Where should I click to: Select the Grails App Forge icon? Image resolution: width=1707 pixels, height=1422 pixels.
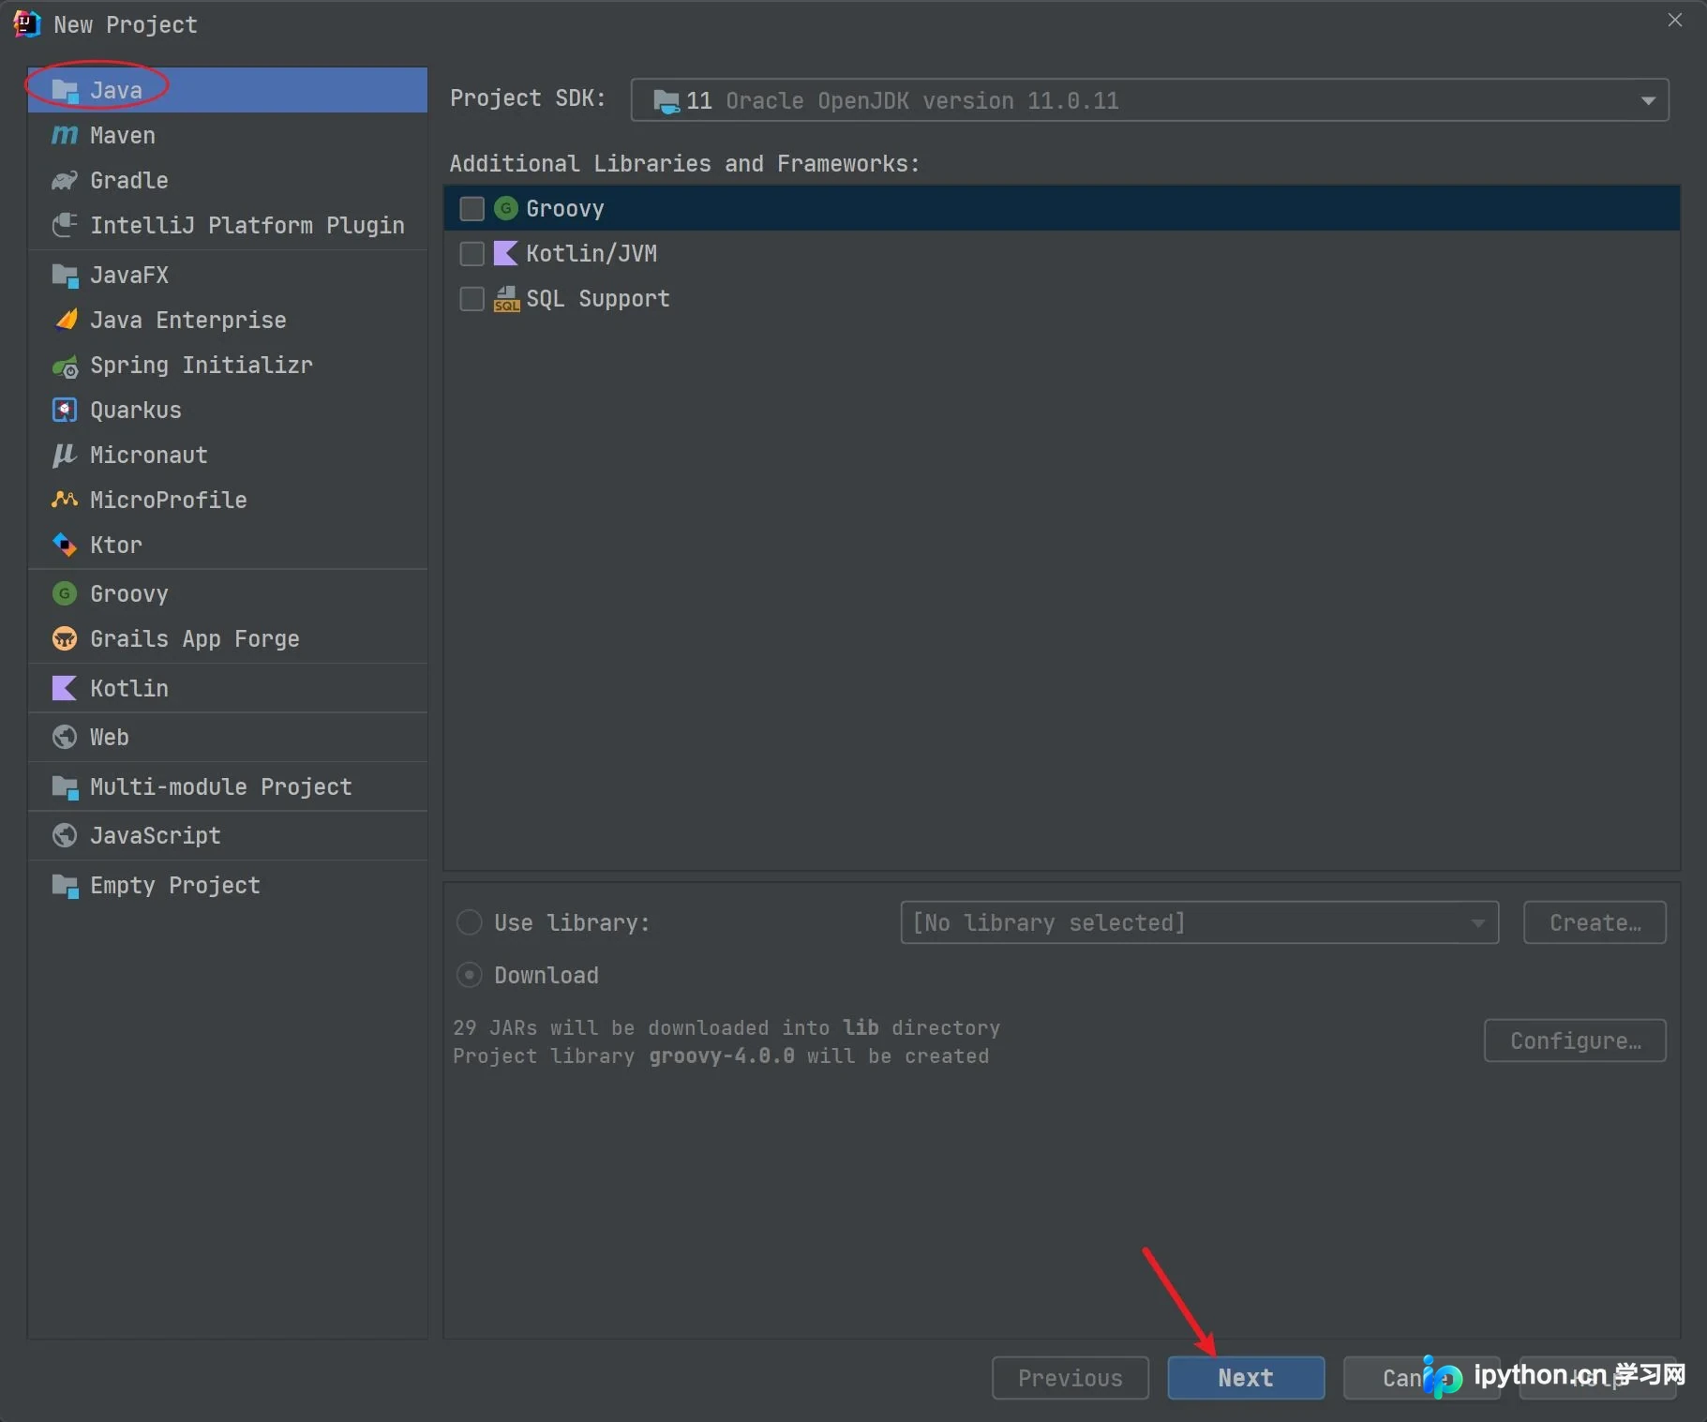coord(65,638)
